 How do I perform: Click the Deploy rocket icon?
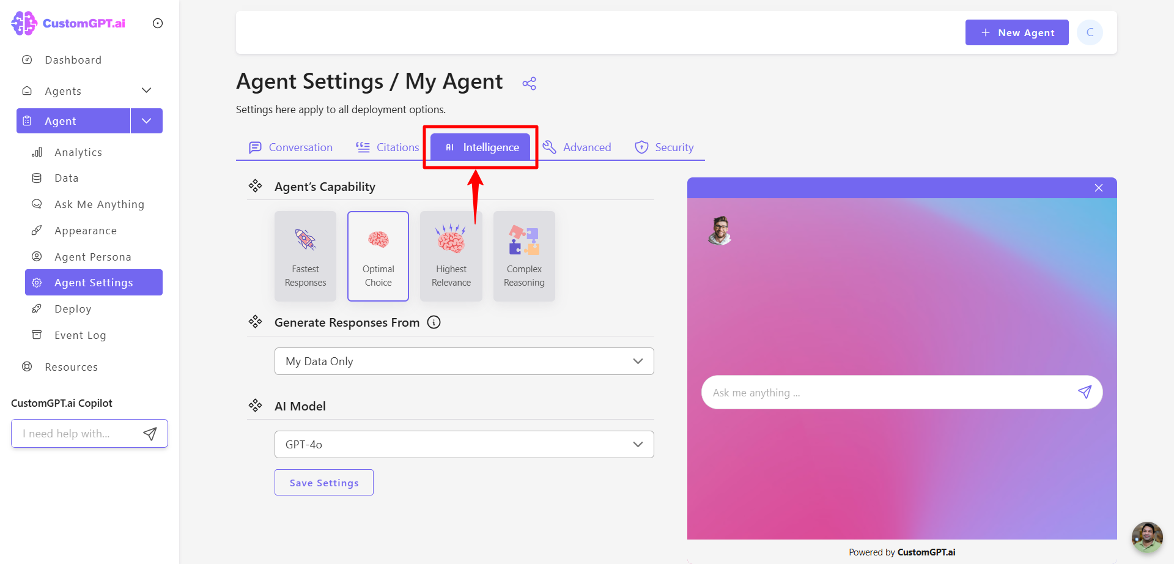[x=37, y=309]
